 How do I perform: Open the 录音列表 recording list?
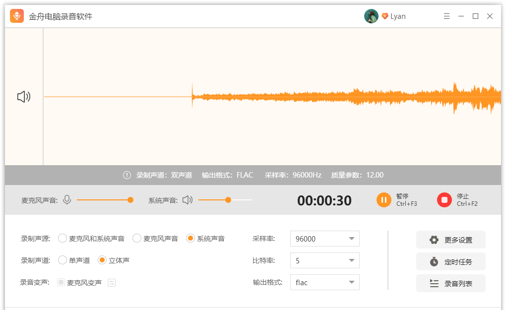click(450, 283)
